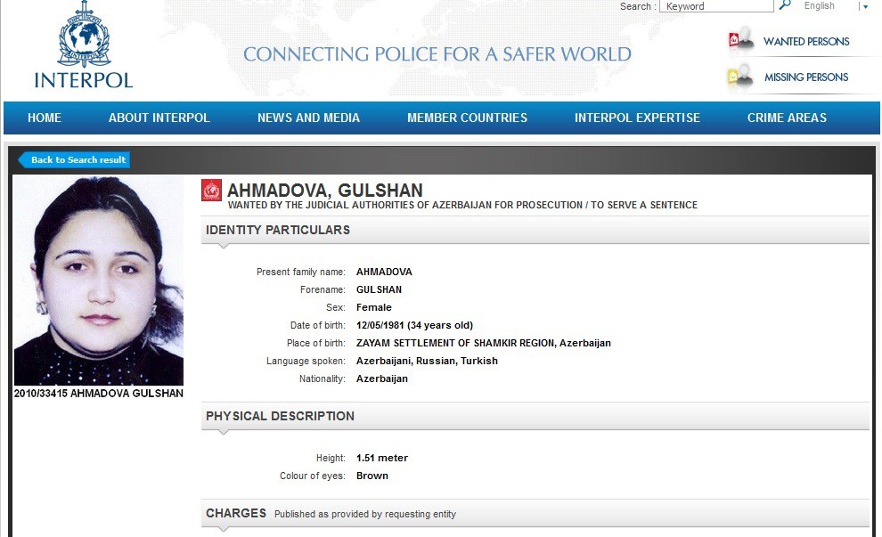Open the English language dropdown arrow
Screen dimensions: 882x537
point(866,7)
